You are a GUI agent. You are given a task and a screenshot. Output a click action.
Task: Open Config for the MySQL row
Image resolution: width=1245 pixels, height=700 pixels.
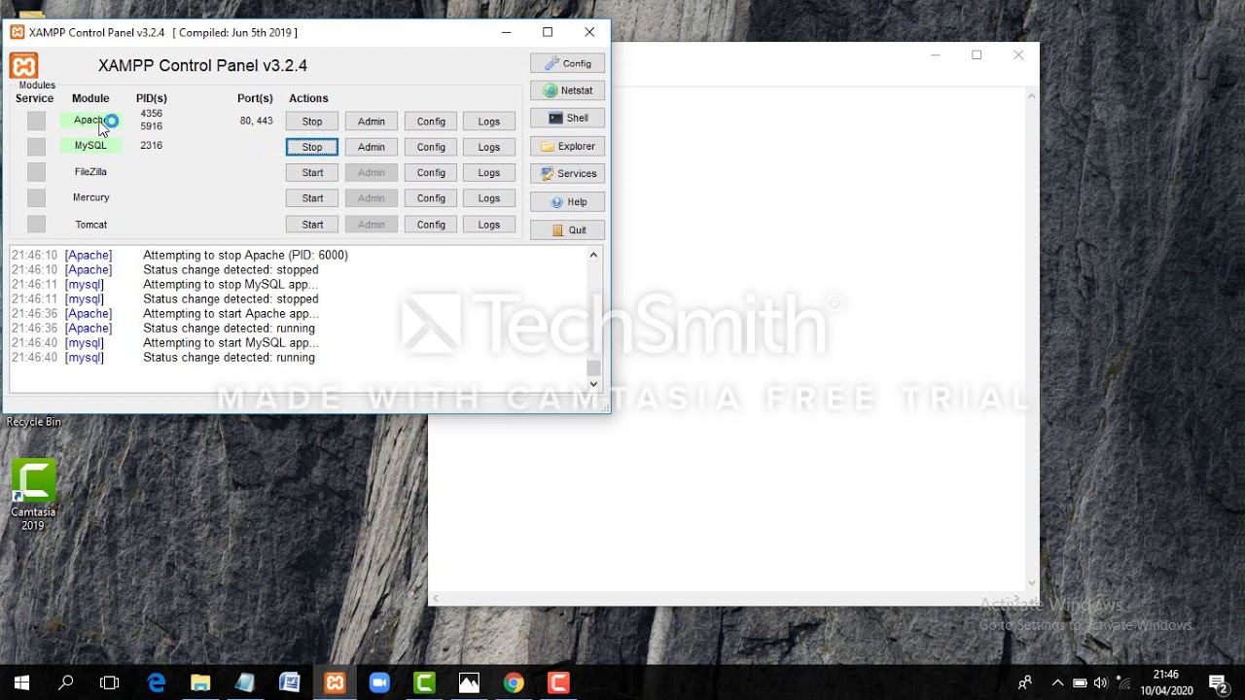tap(431, 147)
